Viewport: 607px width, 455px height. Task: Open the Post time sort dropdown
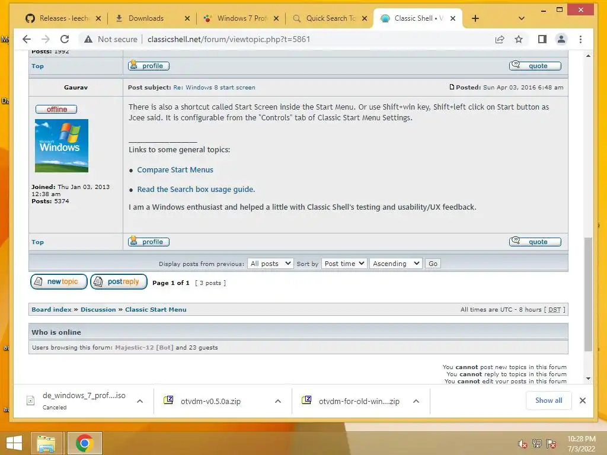coord(344,264)
